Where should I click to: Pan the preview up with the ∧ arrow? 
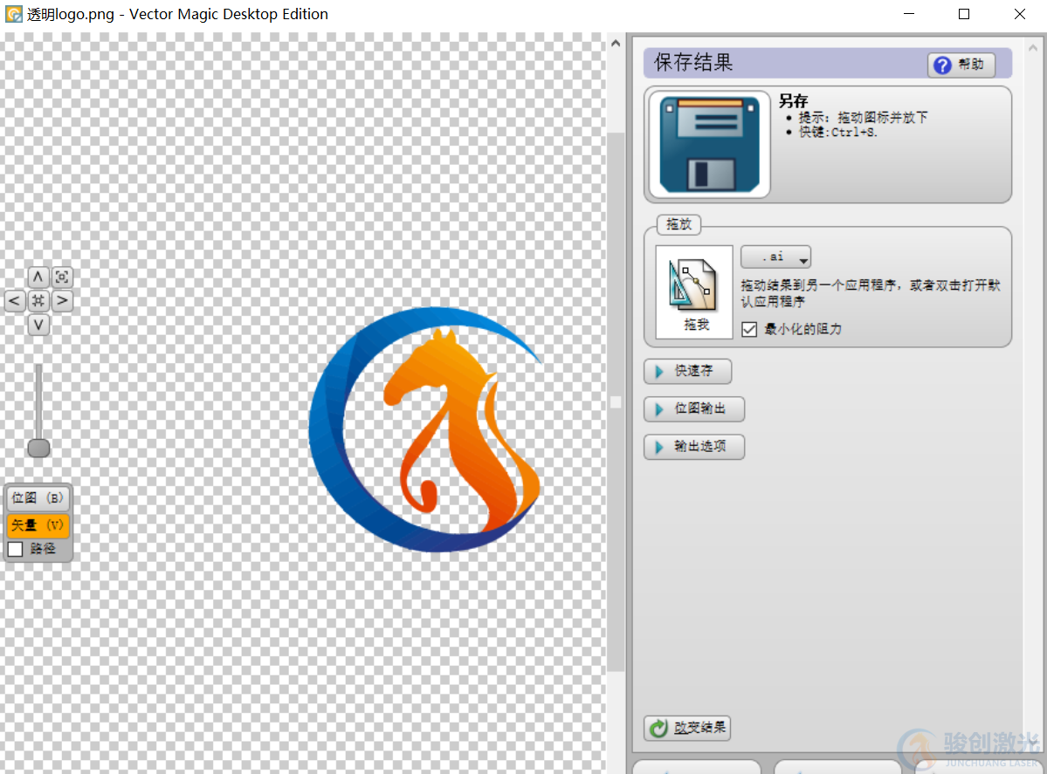coord(38,277)
